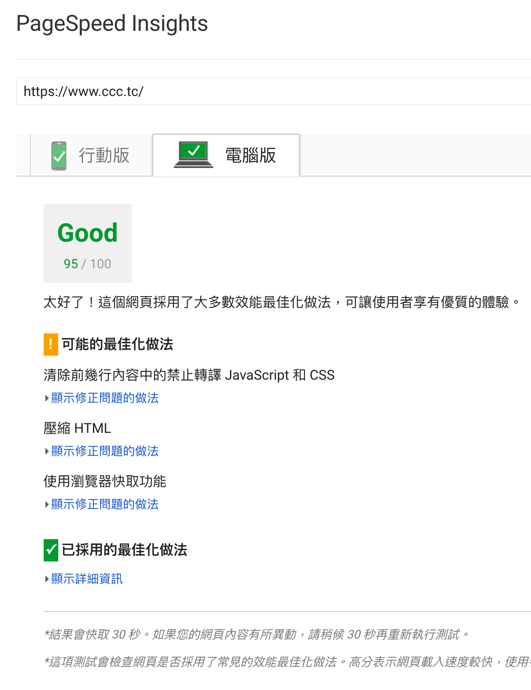Click the mobile phone checkmark icon
The height and width of the screenshot is (690, 531).
tap(59, 156)
